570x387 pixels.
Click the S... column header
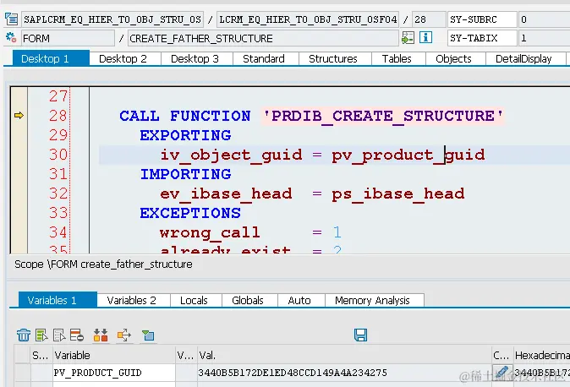(41, 355)
